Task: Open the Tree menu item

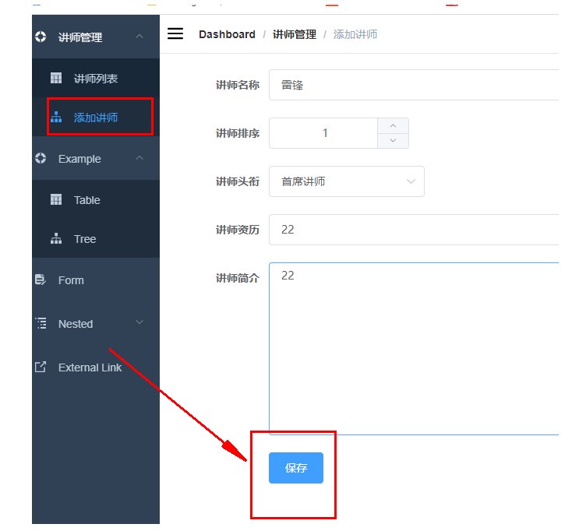Action: coord(96,239)
